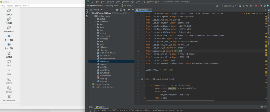Expand all in Project panel
Screen dimensions: 270x112
pos(121,10)
